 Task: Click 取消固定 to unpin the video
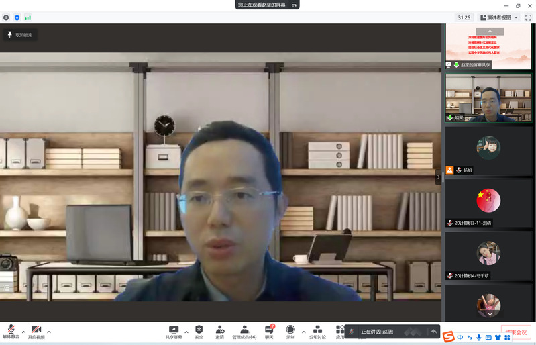(x=19, y=34)
